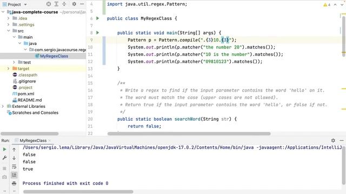Select the .classpath file

[x=28, y=75]
